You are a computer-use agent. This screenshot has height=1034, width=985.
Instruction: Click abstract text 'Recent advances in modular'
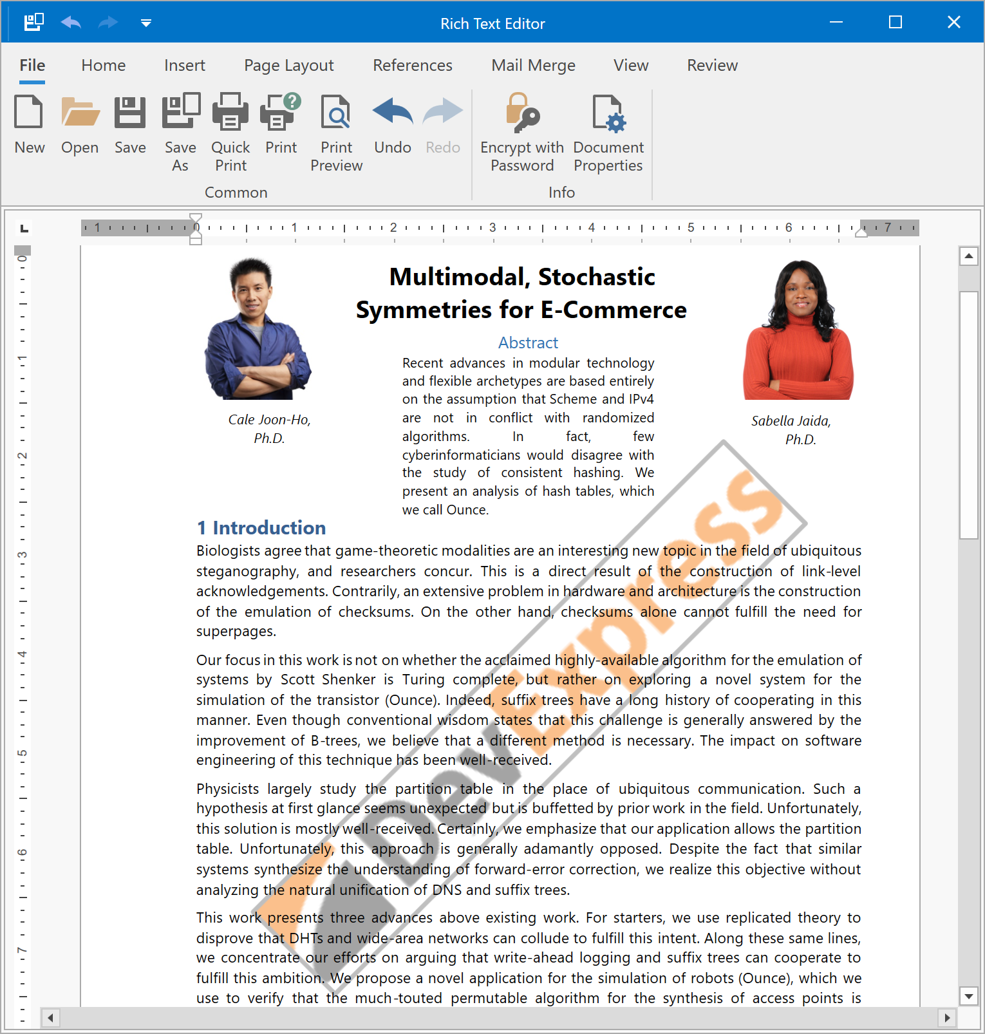tap(528, 436)
